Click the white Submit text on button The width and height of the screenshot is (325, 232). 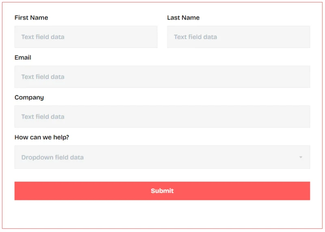tap(162, 191)
